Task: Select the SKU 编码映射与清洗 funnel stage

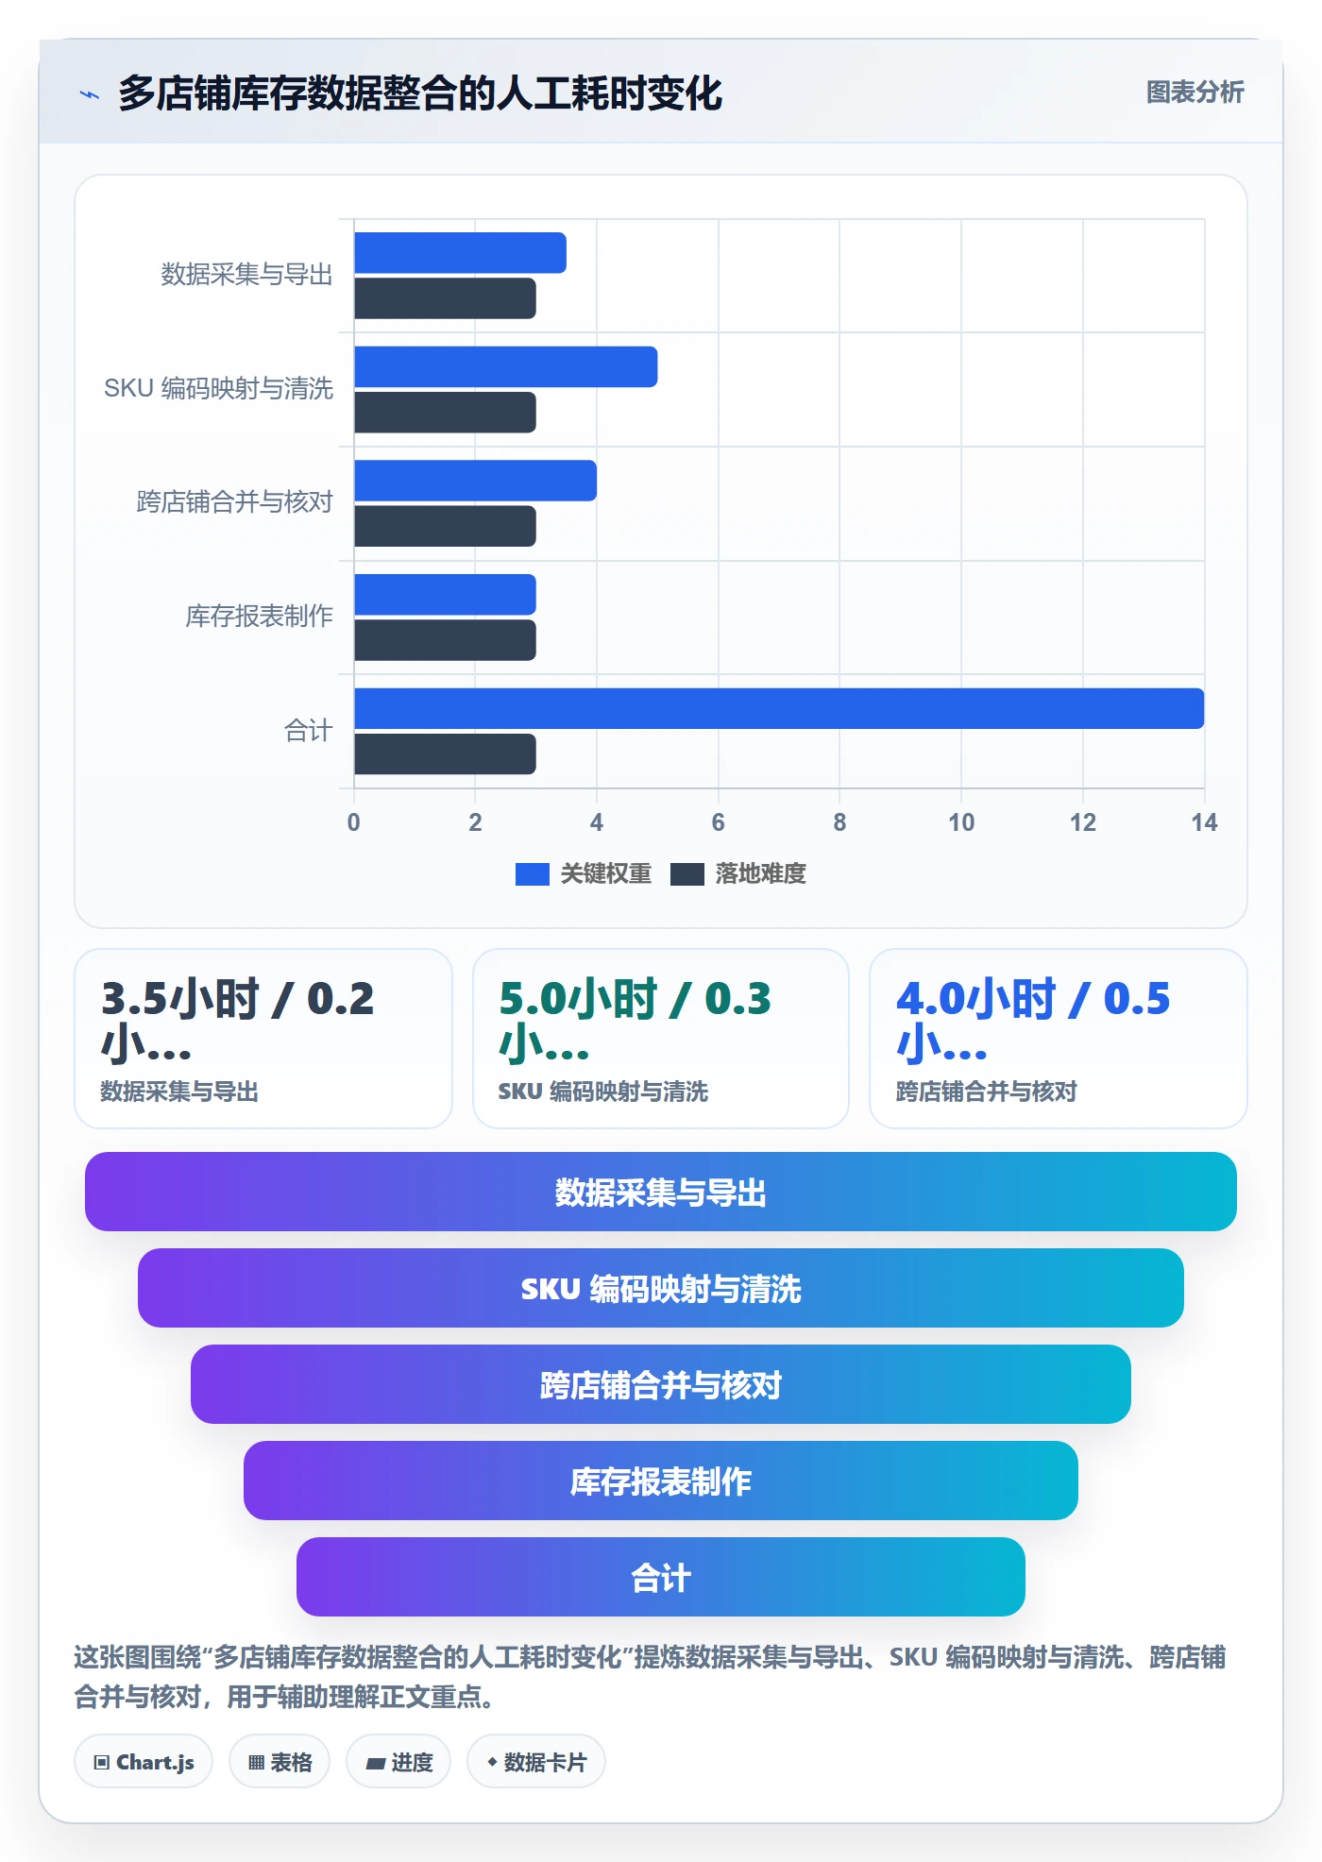Action: click(x=661, y=1288)
